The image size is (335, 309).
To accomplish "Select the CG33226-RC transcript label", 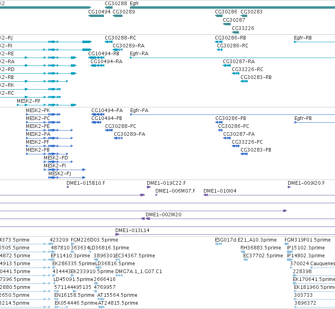I will pyautogui.click(x=248, y=69).
